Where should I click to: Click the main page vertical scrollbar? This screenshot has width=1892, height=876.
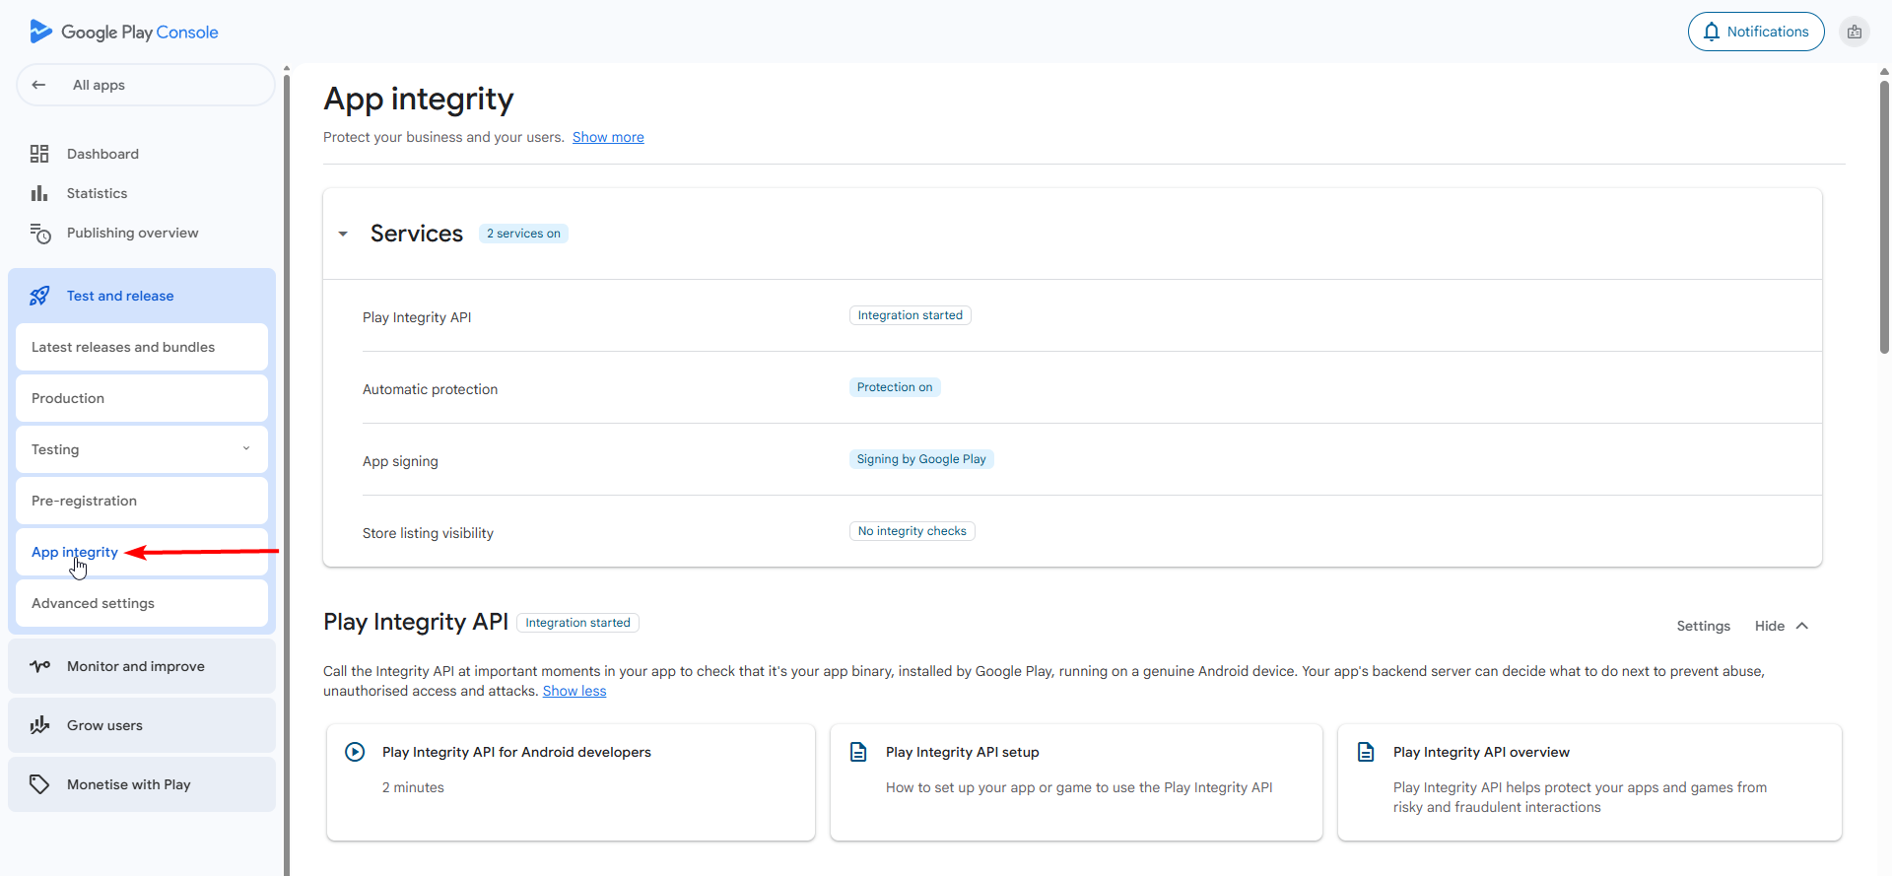click(x=1884, y=217)
